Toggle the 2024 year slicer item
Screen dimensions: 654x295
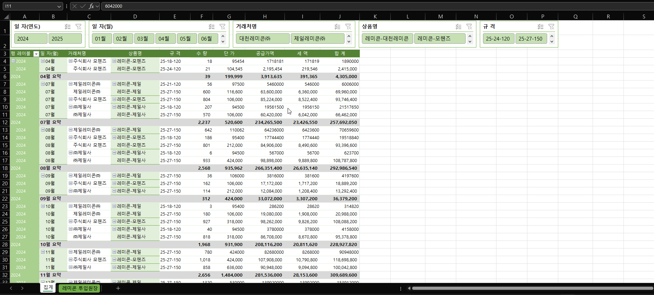pos(31,39)
